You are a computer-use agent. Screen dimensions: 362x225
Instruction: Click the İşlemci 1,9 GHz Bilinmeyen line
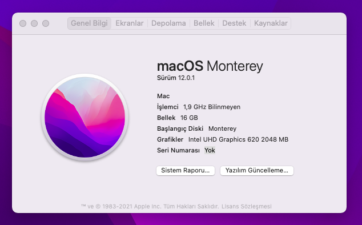(x=199, y=107)
